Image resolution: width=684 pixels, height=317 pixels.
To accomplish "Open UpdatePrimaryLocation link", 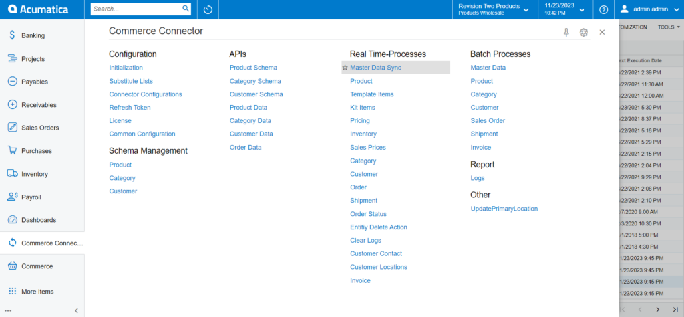I will (504, 209).
